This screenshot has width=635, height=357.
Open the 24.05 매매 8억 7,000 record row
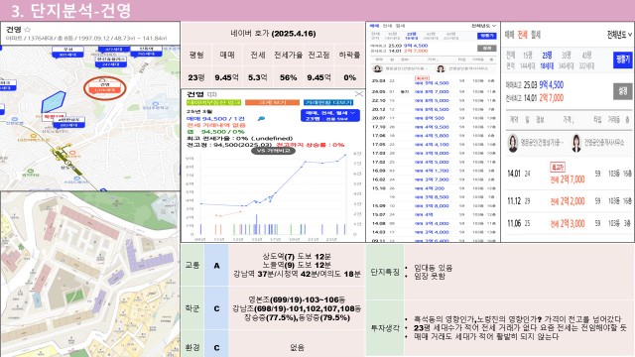(x=434, y=92)
